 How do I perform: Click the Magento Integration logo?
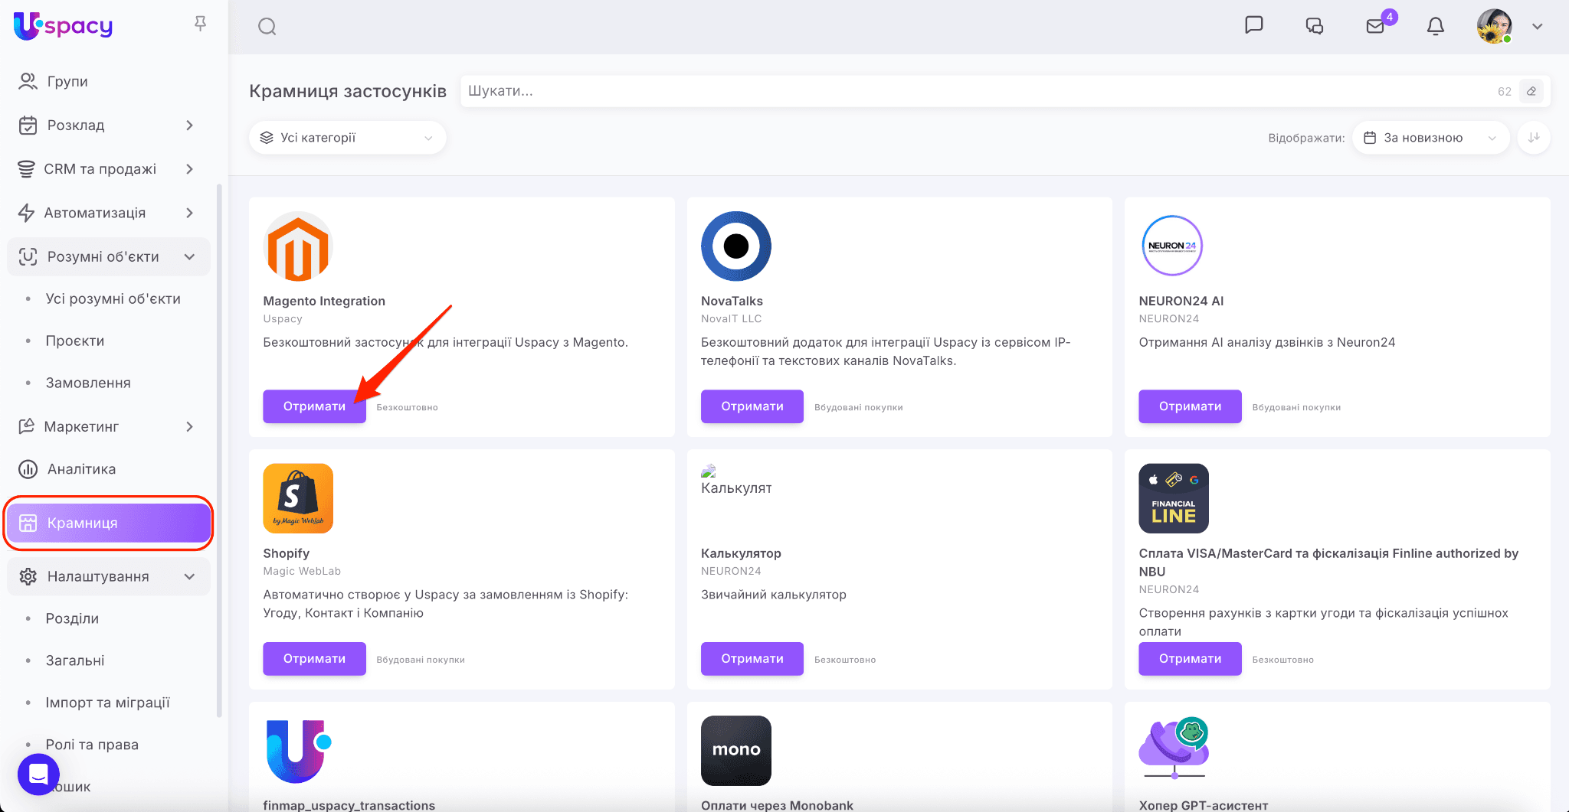click(298, 246)
